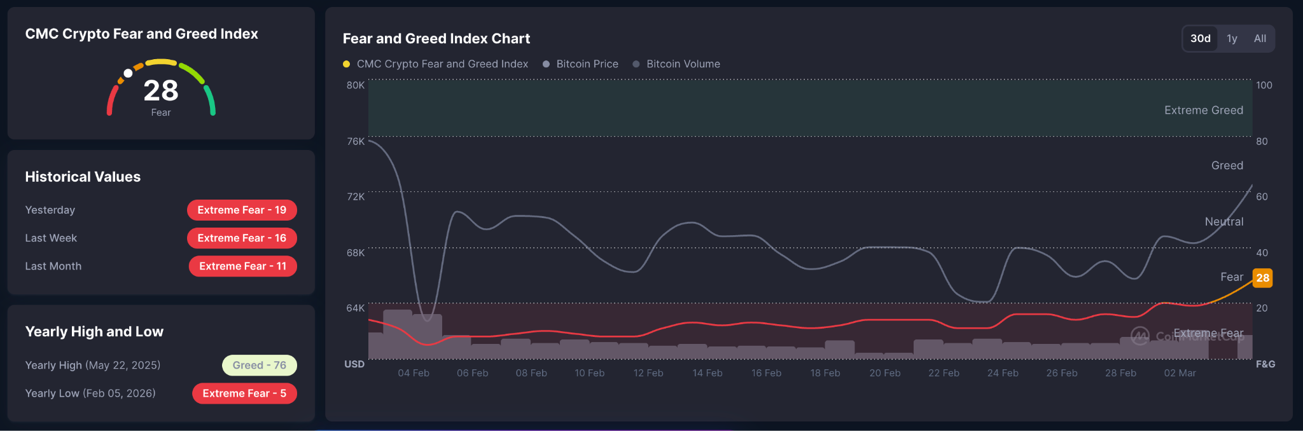Viewport: 1303px width, 431px height.
Task: Click the '64K' price axis label
Action: point(356,308)
